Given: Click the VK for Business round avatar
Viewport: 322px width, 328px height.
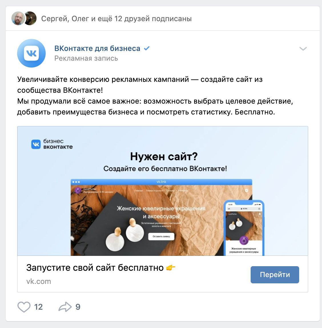Looking at the screenshot, I should coord(31,53).
